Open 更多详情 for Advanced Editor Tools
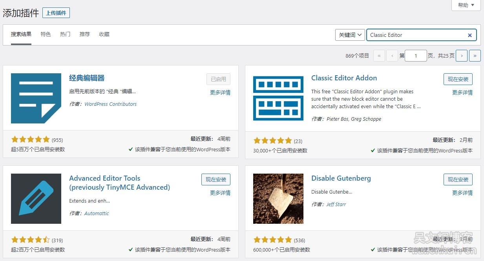The image size is (484, 261). [220, 193]
